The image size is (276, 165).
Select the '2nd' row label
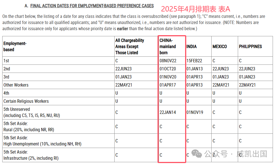[7, 69]
